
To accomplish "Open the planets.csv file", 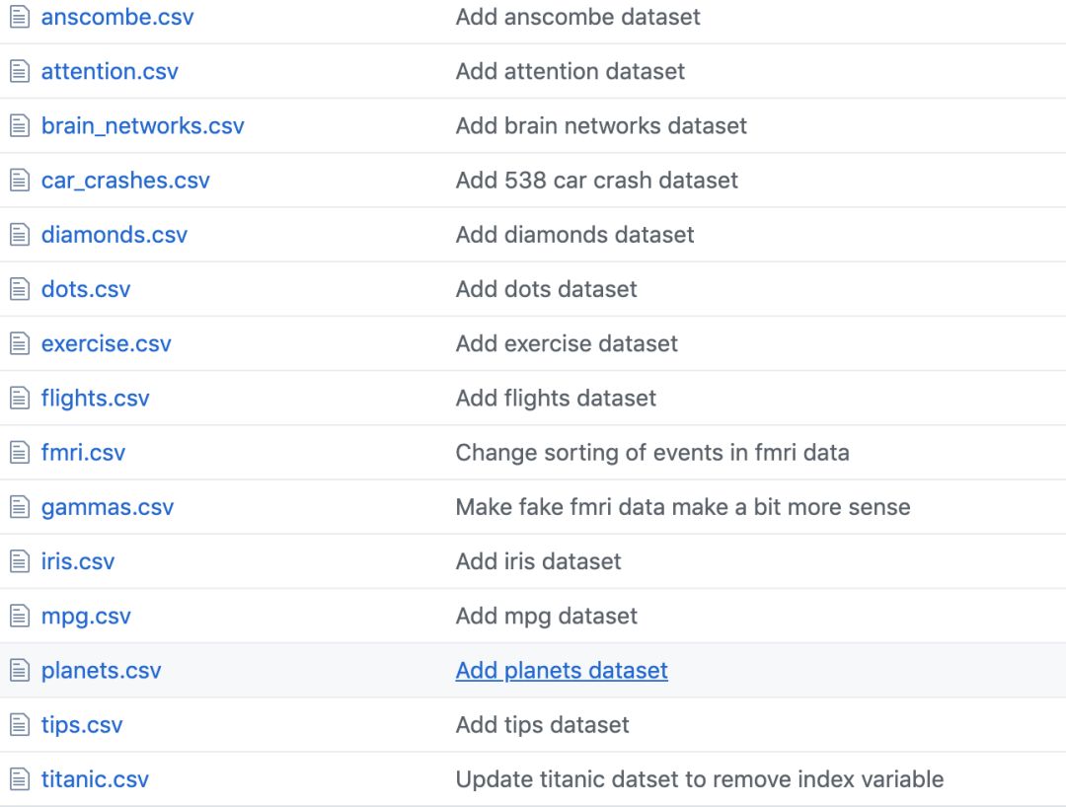I will 102,671.
